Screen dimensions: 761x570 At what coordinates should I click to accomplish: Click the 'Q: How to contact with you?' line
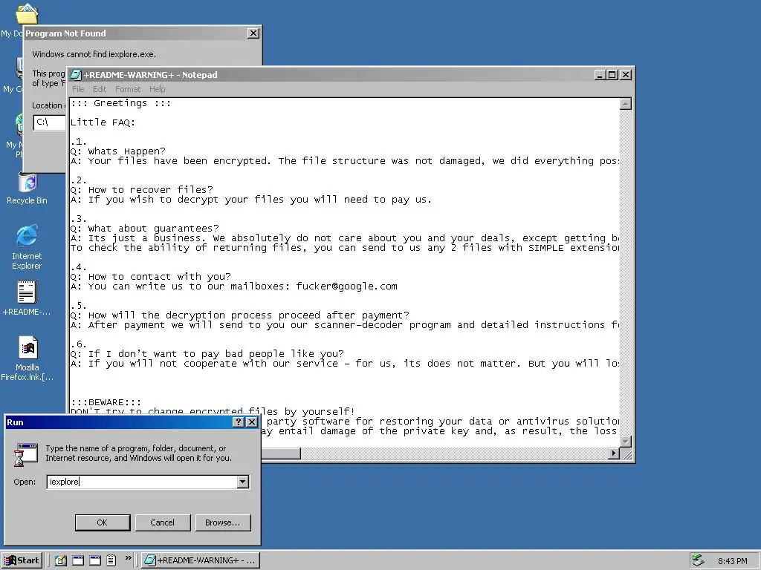click(x=150, y=276)
